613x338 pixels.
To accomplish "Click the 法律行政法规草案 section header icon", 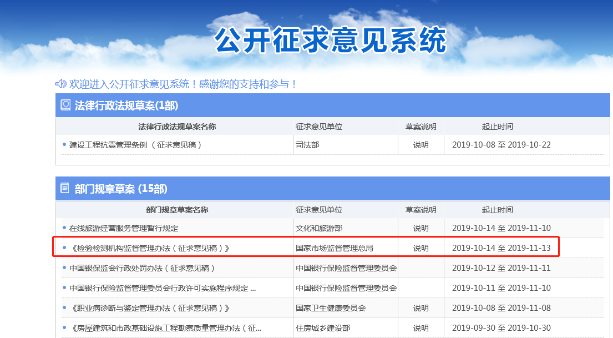I will [x=65, y=105].
